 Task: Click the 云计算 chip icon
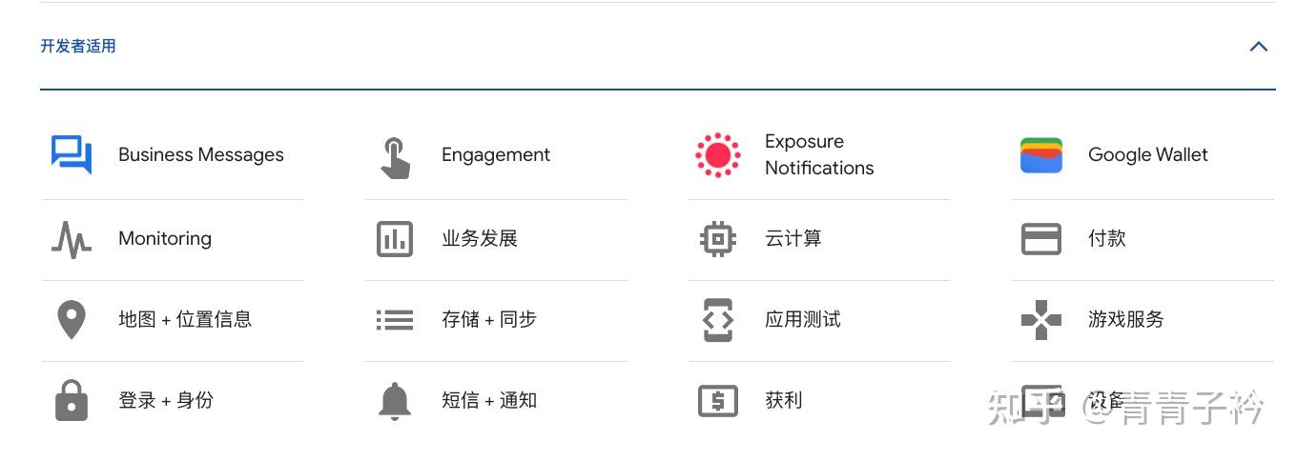pyautogui.click(x=717, y=239)
